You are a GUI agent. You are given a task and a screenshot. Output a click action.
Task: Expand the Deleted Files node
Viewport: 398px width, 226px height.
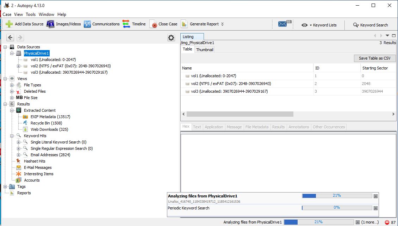[x=12, y=92]
